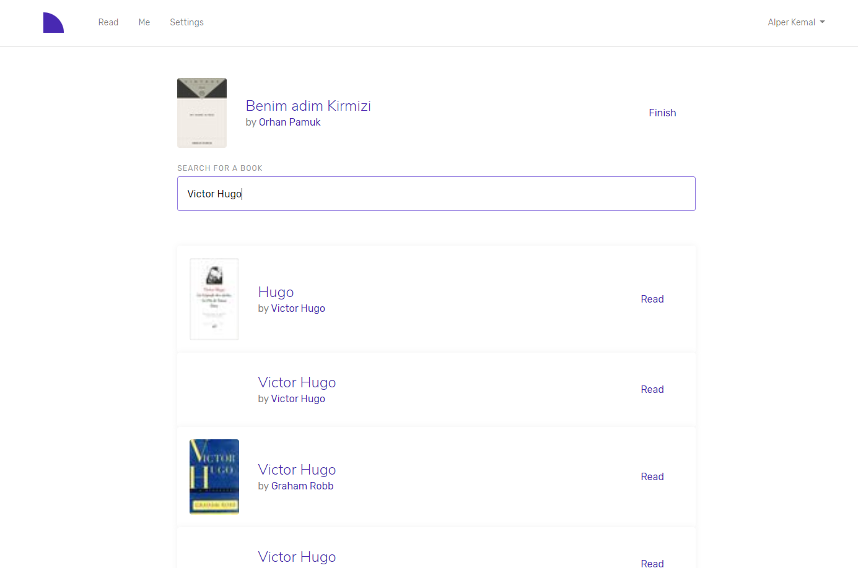858x568 pixels.
Task: Go to the Me page
Action: pos(144,22)
